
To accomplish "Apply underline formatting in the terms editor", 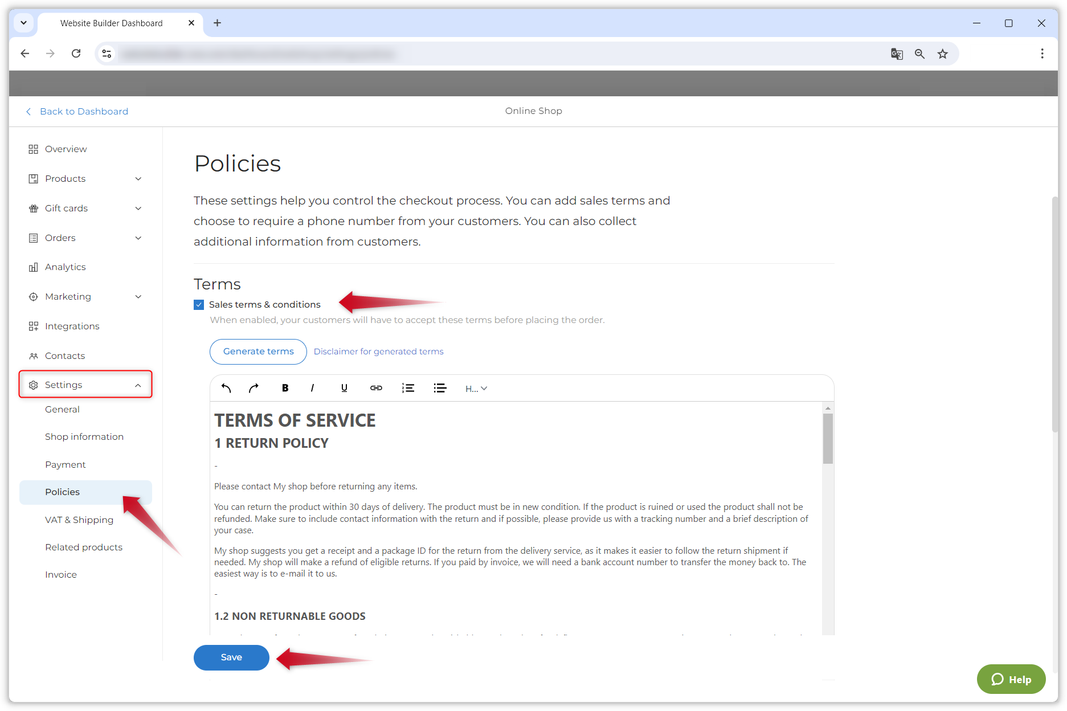I will (x=344, y=388).
